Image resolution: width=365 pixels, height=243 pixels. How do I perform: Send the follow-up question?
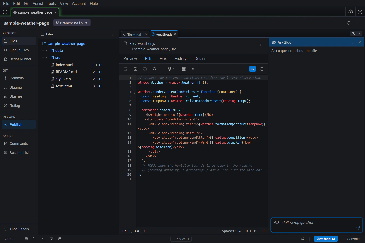click(358, 228)
